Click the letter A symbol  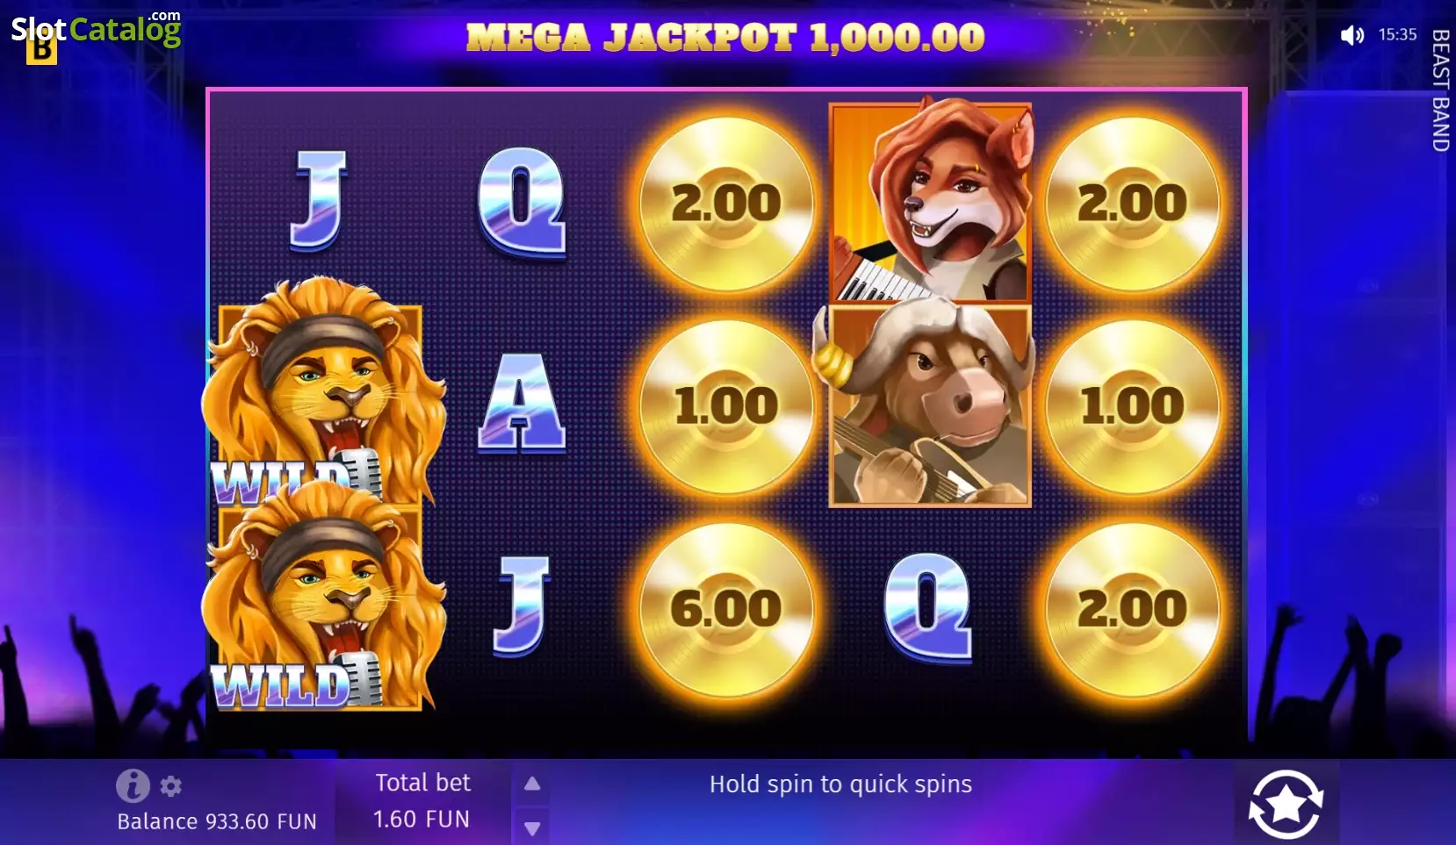pos(522,404)
